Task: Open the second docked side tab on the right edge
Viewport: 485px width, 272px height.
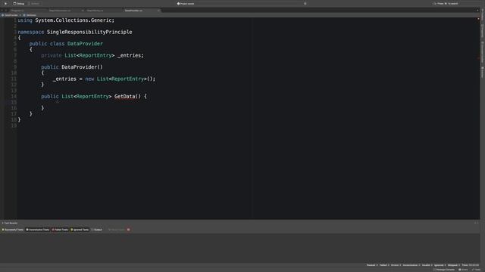Action: [482, 31]
